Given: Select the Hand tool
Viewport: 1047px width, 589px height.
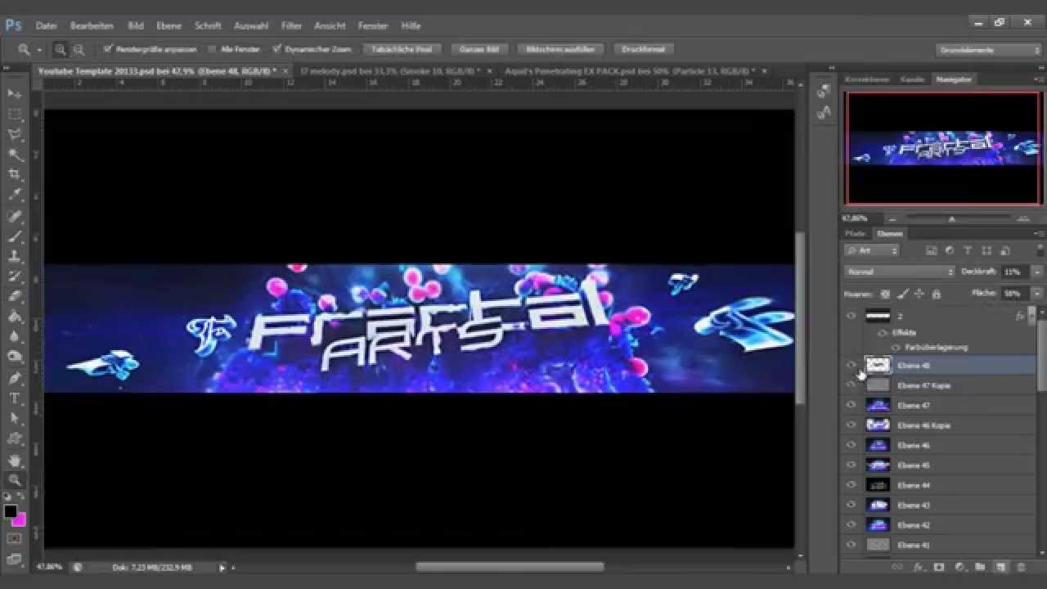Looking at the screenshot, I should [x=15, y=461].
